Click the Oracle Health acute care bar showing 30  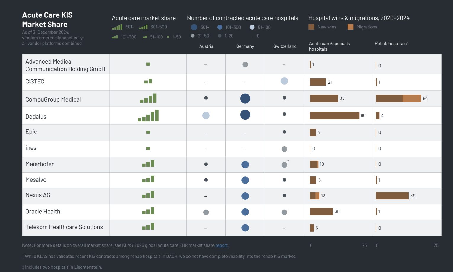(321, 212)
